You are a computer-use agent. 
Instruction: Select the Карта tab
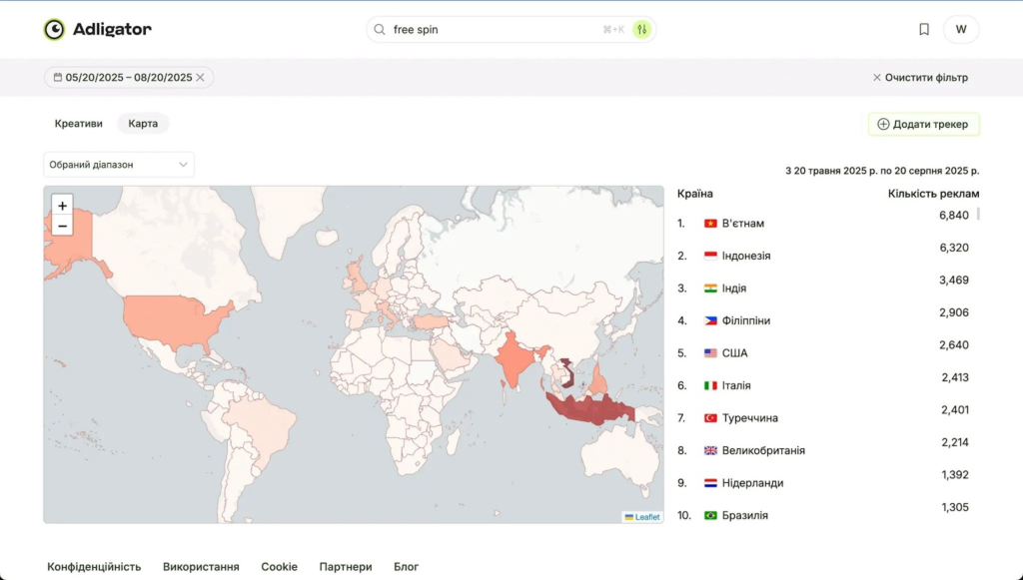pos(143,124)
